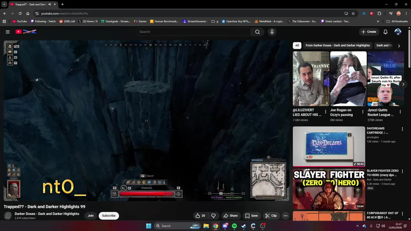Open the apps grid in bookmarks bar
This screenshot has width=411, height=231.
[4, 21]
